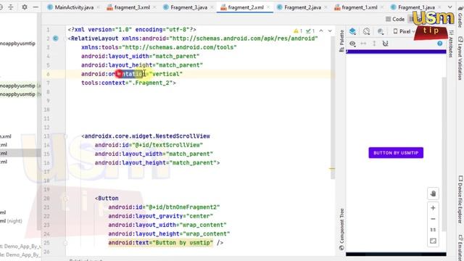
Task: Switch to Fragment_1.java tab
Action: [416, 7]
